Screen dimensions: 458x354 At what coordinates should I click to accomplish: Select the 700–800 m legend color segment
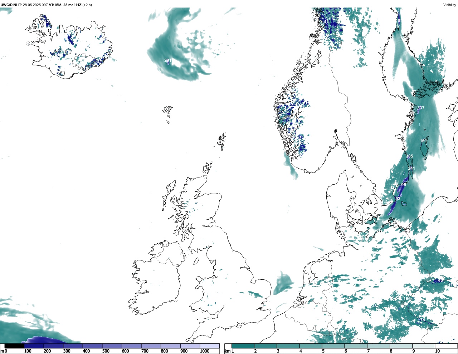pyautogui.click(x=151, y=346)
